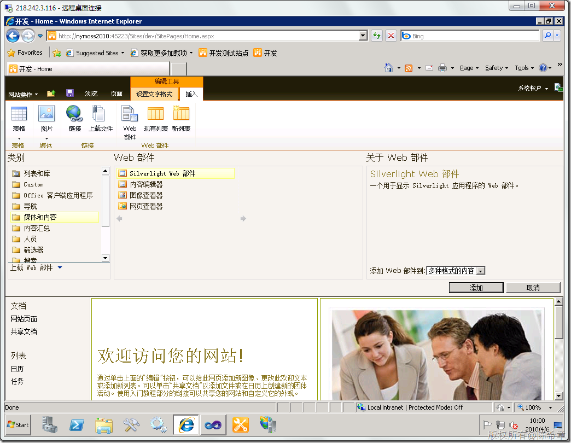571x443 pixels.
Task: Open the 网站操作 site actions menu
Action: (23, 94)
